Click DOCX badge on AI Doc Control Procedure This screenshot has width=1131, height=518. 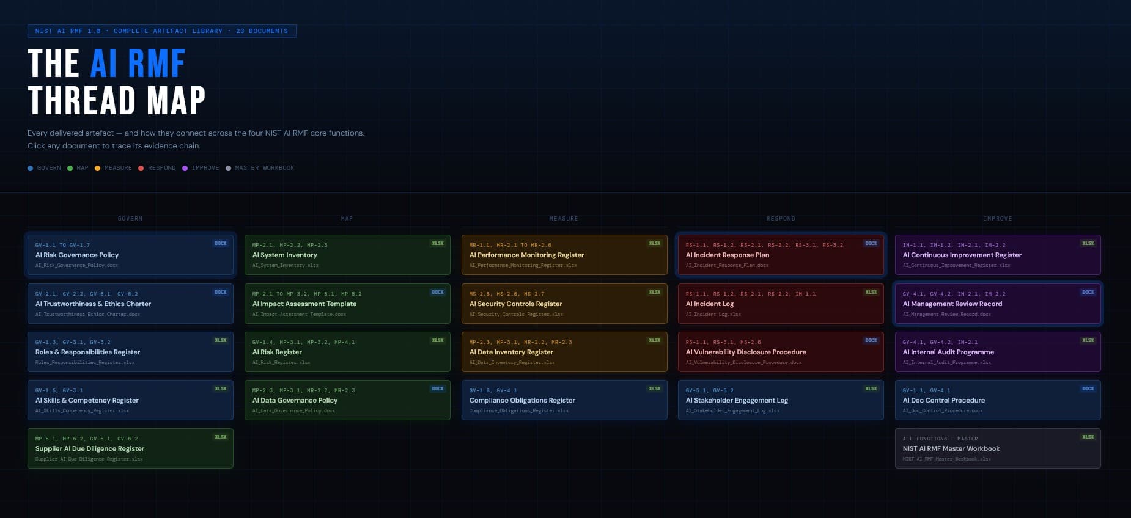pos(1088,388)
